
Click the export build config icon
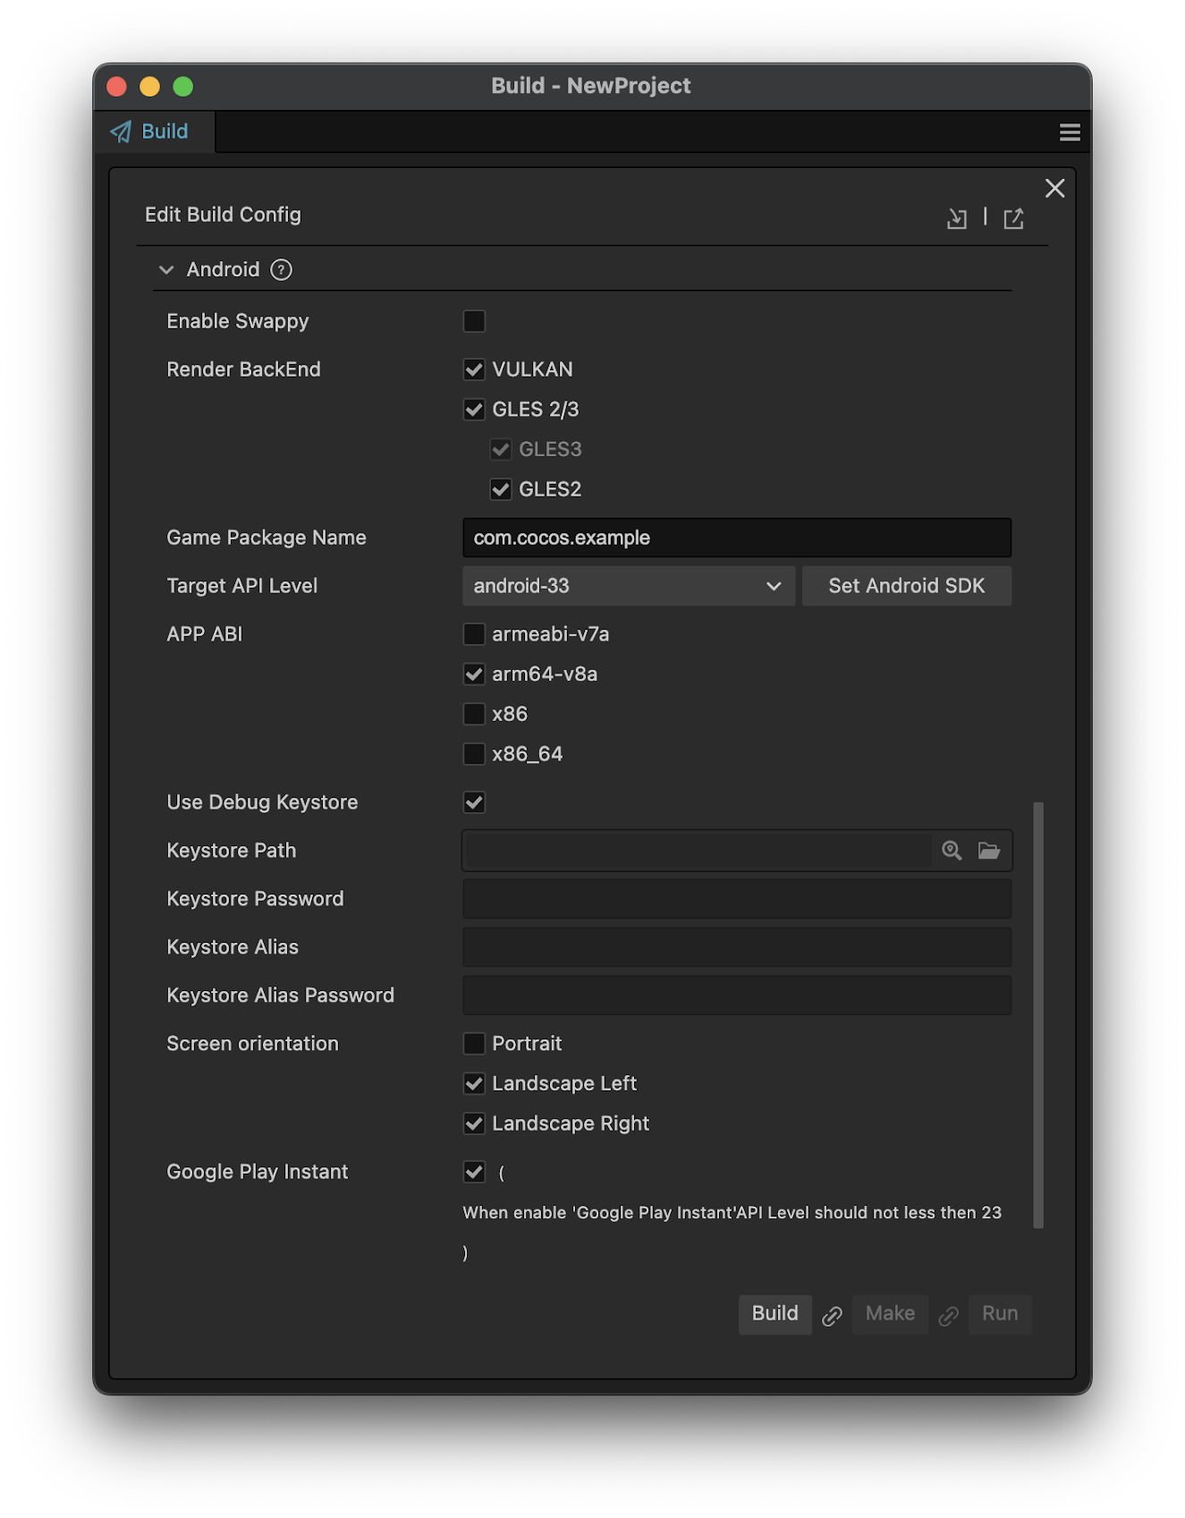click(x=1013, y=218)
